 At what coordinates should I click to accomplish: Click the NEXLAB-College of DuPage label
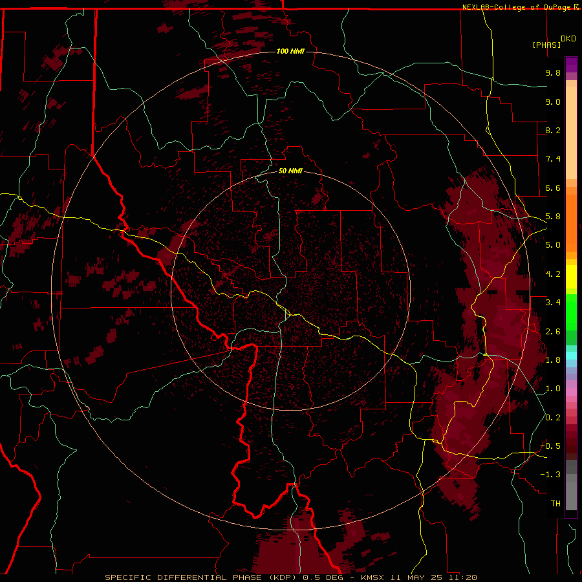click(x=516, y=7)
